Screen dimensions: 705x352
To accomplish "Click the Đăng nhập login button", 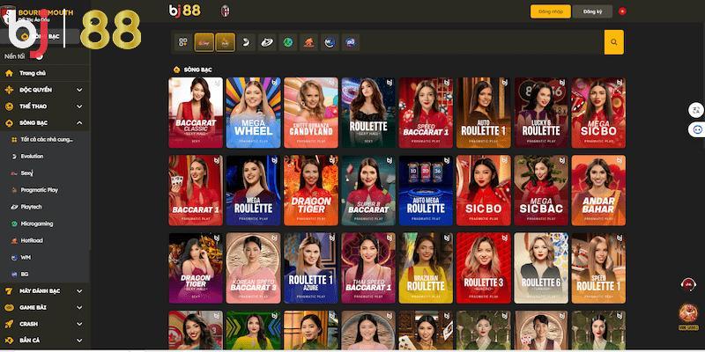I will [x=551, y=11].
